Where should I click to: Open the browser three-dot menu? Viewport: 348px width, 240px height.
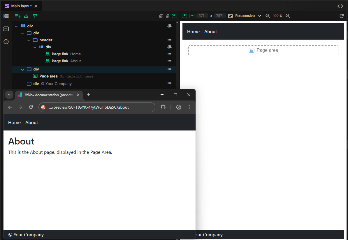189,107
